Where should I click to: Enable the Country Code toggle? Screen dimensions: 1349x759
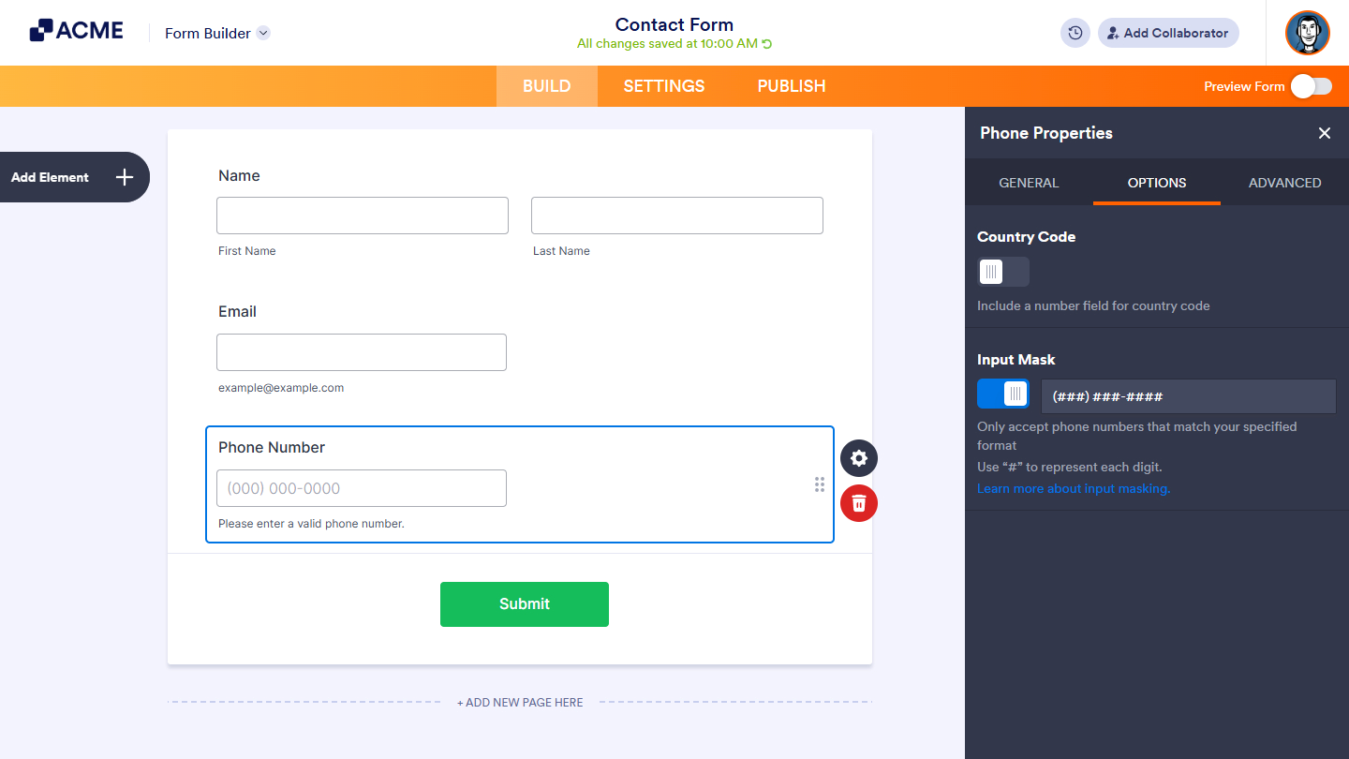[x=1002, y=272]
